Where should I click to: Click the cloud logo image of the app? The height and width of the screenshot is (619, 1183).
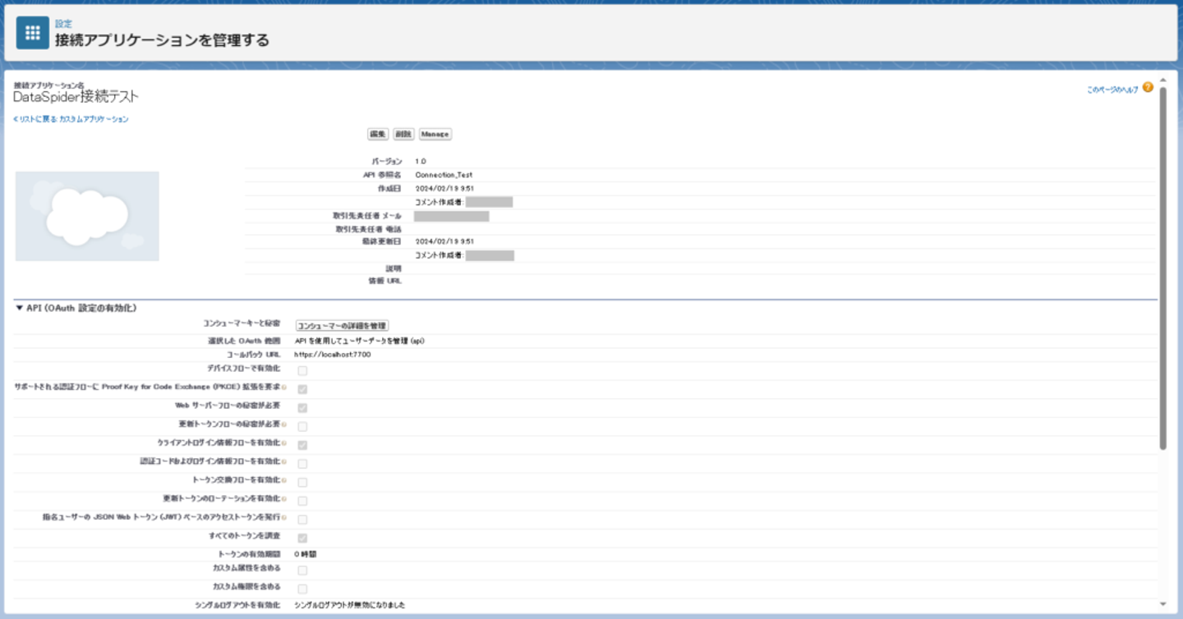point(87,216)
